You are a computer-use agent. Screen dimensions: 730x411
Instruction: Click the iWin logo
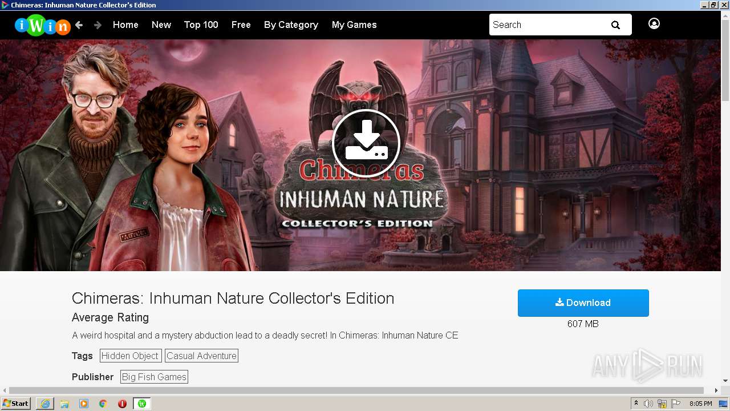coord(42,25)
